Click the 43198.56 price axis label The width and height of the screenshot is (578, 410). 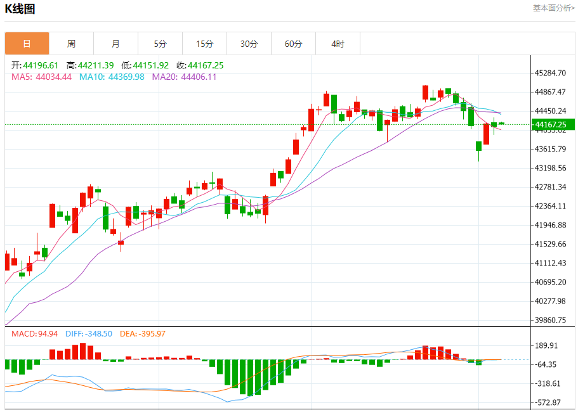point(550,168)
